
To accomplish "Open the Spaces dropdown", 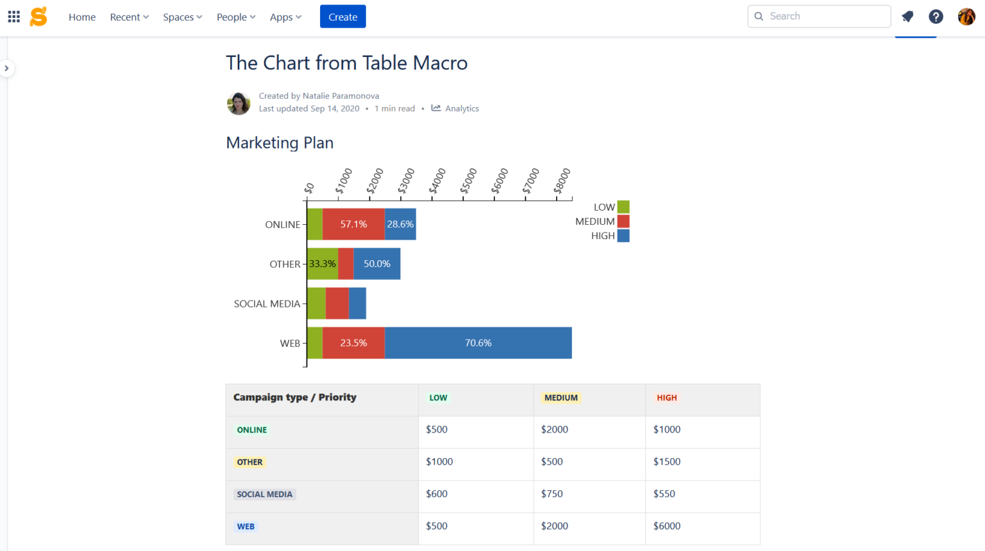I will pyautogui.click(x=182, y=17).
